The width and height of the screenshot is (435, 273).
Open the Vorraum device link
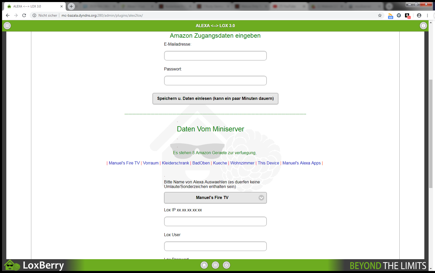pyautogui.click(x=151, y=163)
